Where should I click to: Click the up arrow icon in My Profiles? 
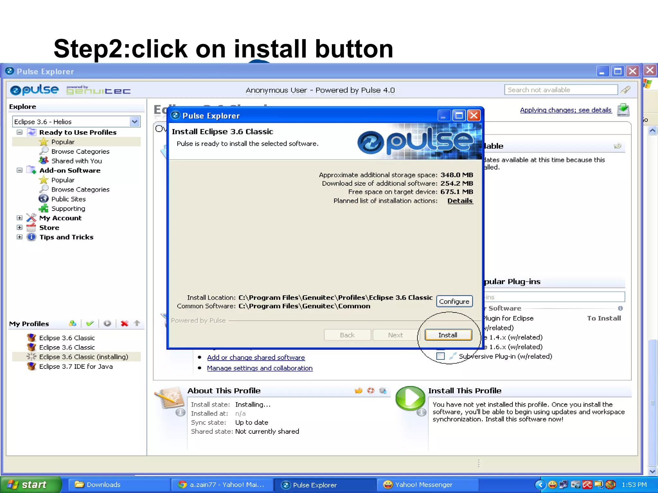pos(137,323)
